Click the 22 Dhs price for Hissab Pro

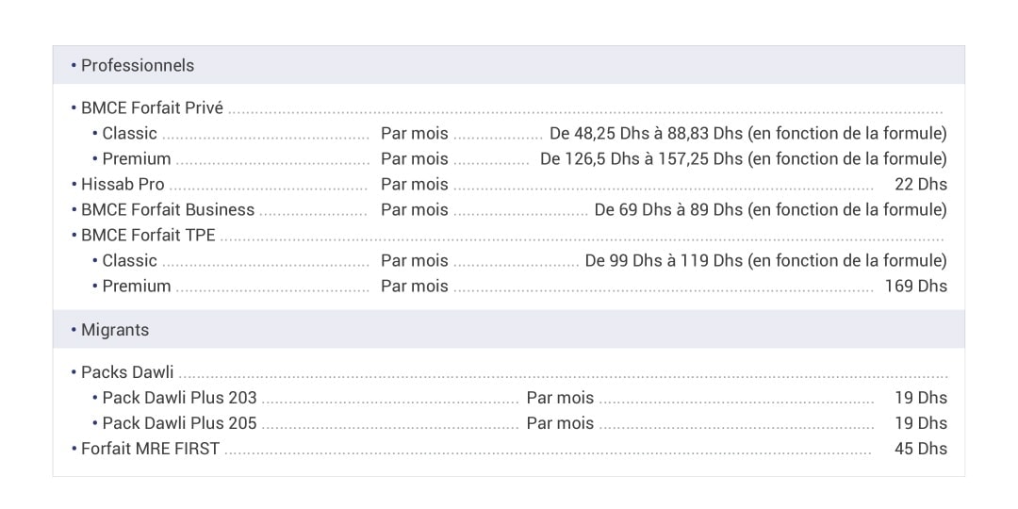(921, 185)
